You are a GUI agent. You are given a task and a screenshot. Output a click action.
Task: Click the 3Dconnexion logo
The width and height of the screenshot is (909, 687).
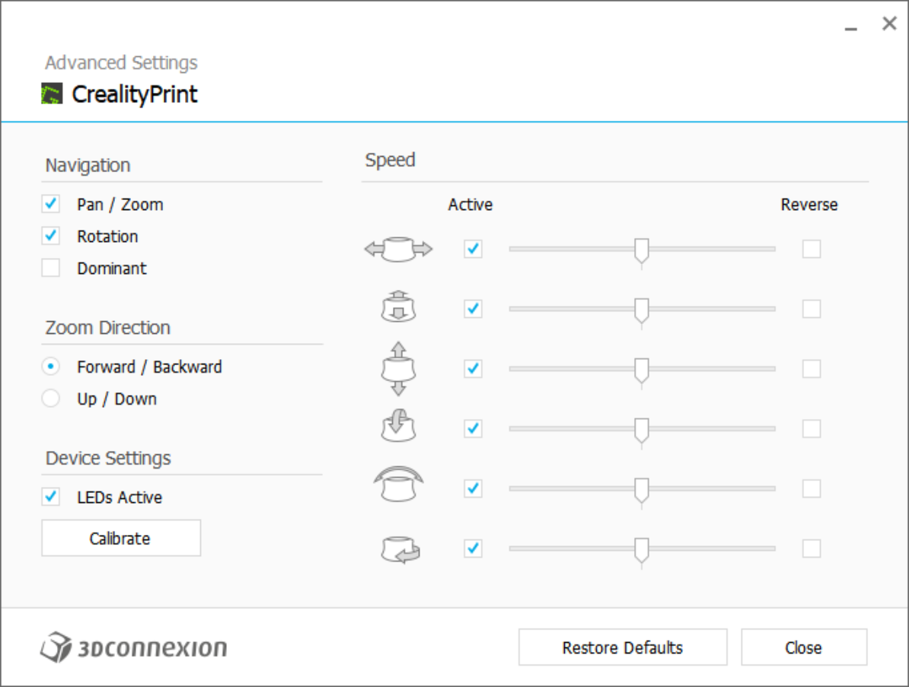click(134, 647)
